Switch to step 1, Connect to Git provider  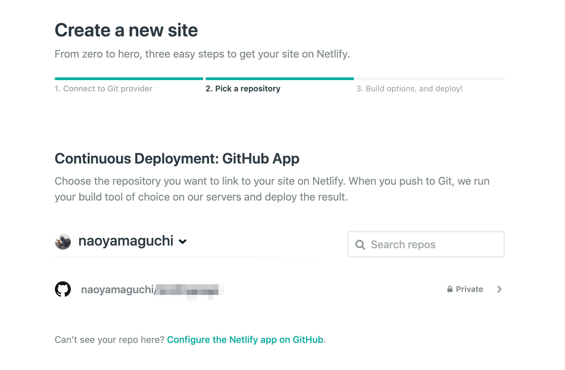[x=104, y=88]
